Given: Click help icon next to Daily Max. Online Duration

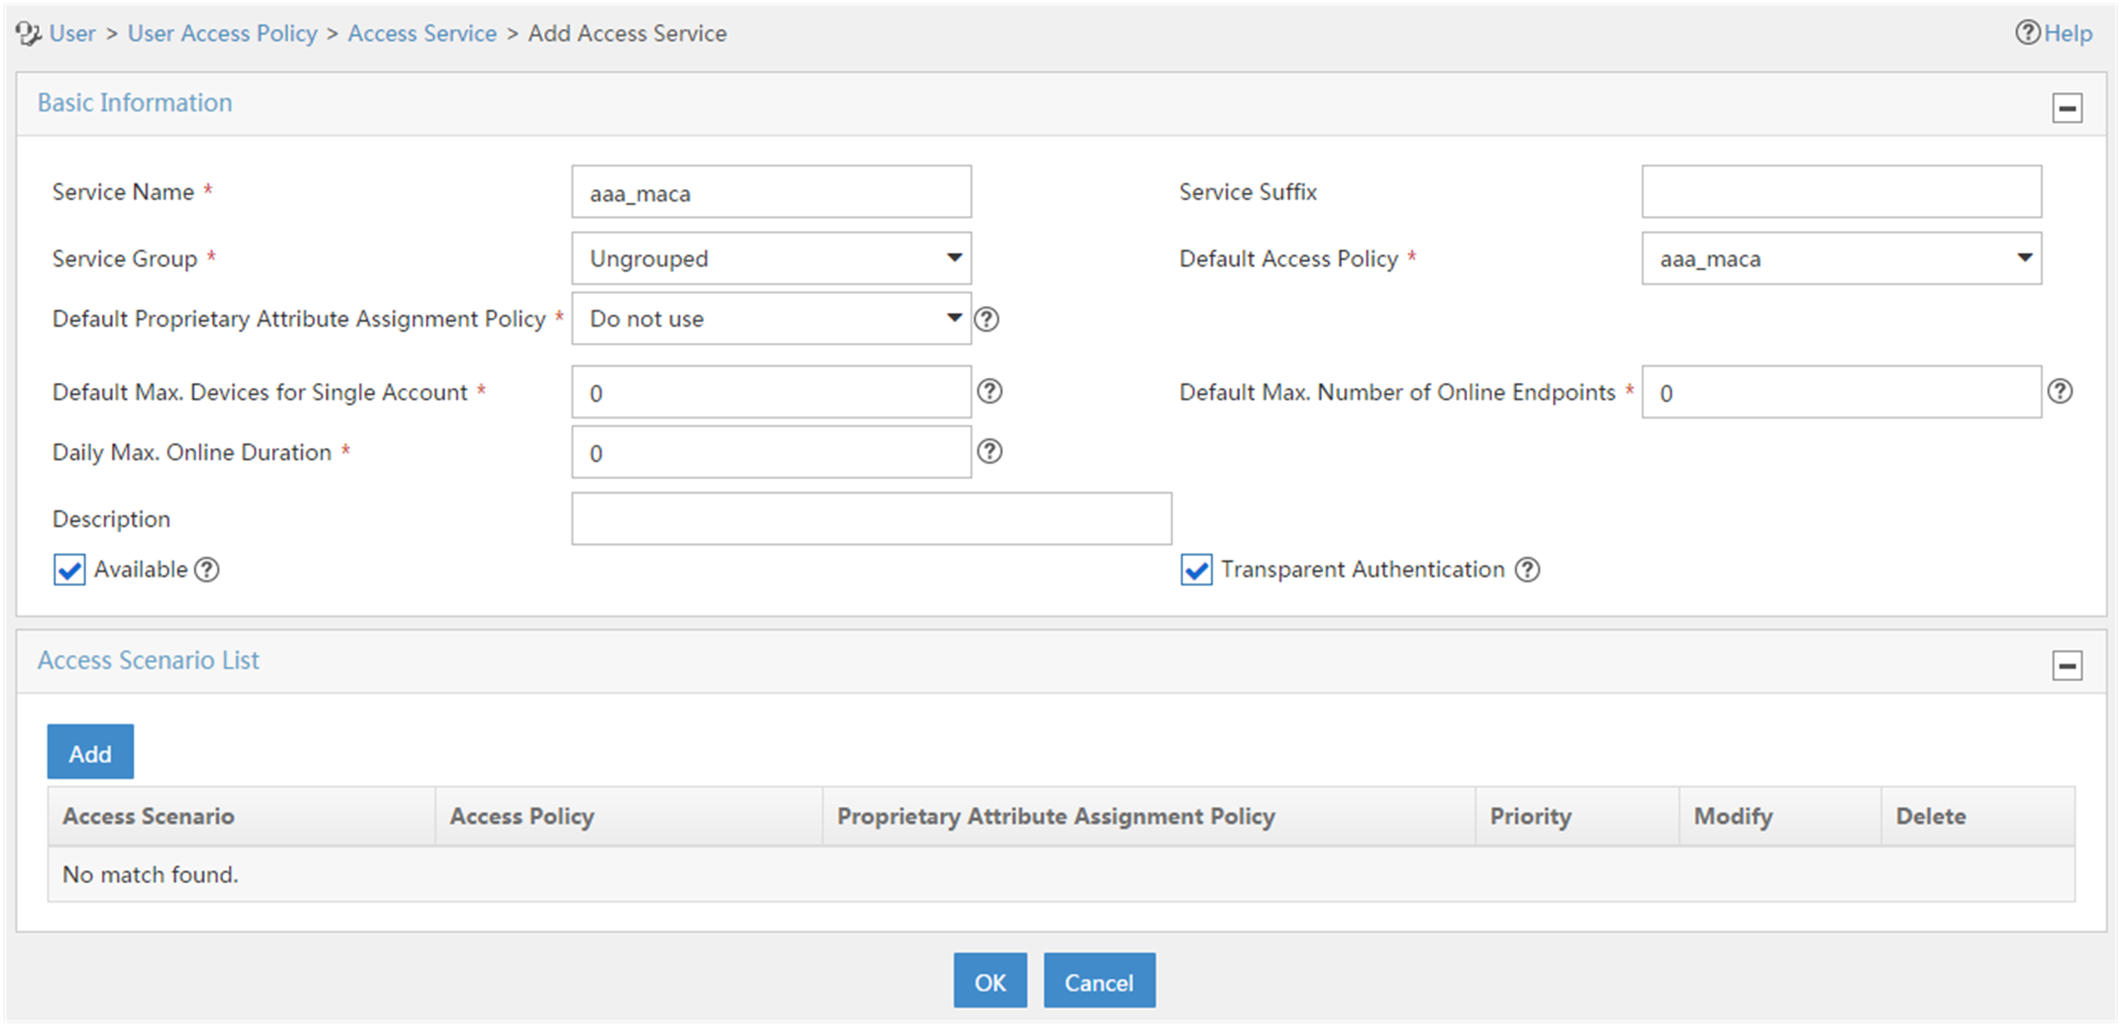Looking at the screenshot, I should pos(990,451).
